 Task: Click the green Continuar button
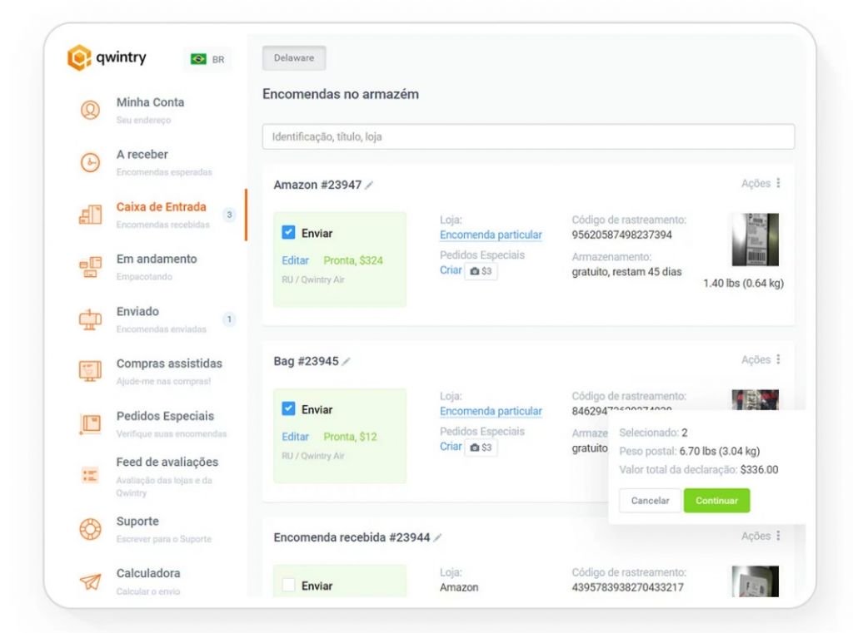(x=716, y=501)
